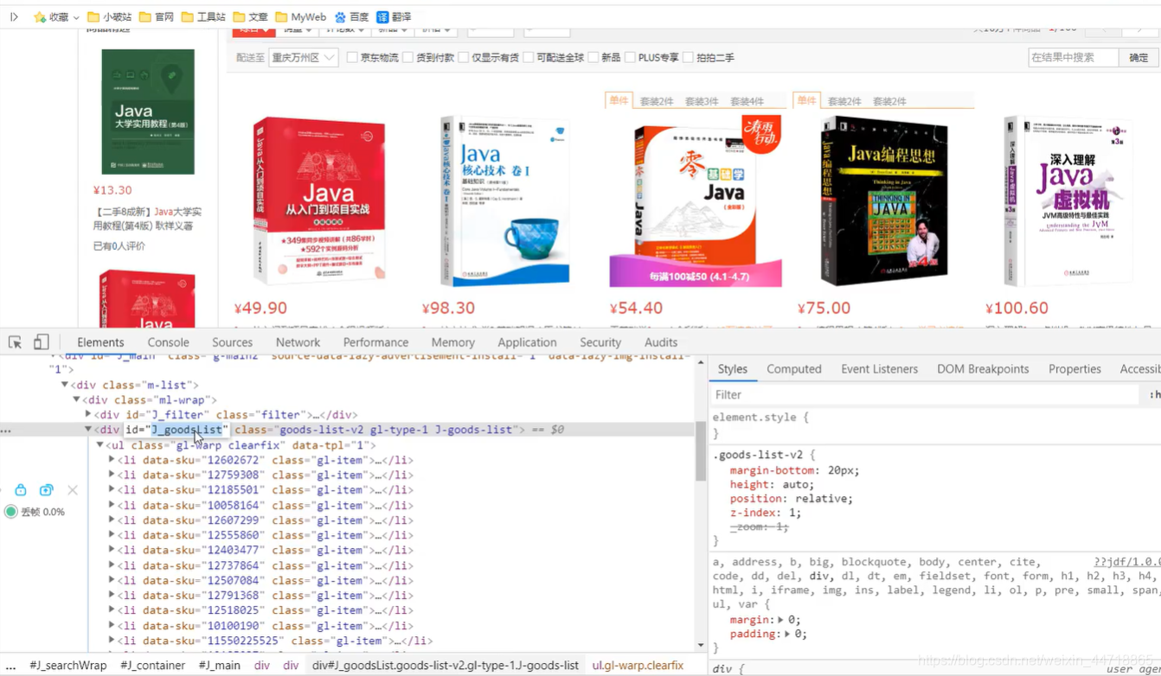Image resolution: width=1161 pixels, height=676 pixels.
Task: Open the 百度 paw bookmark
Action: [x=351, y=16]
